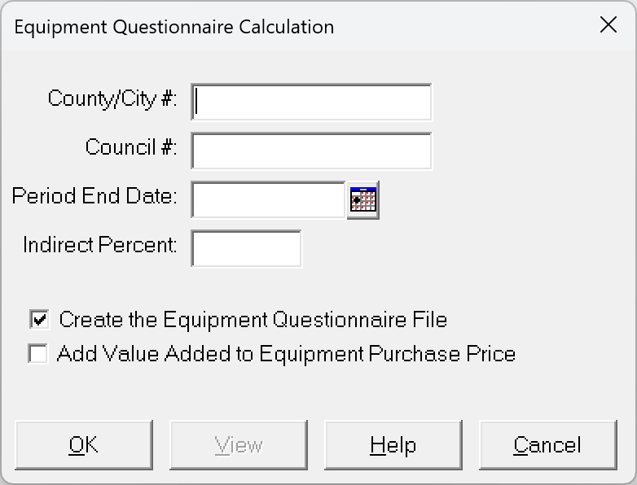Screen dimensions: 637x485
Task: Click into the County/City # field
Action: point(311,103)
